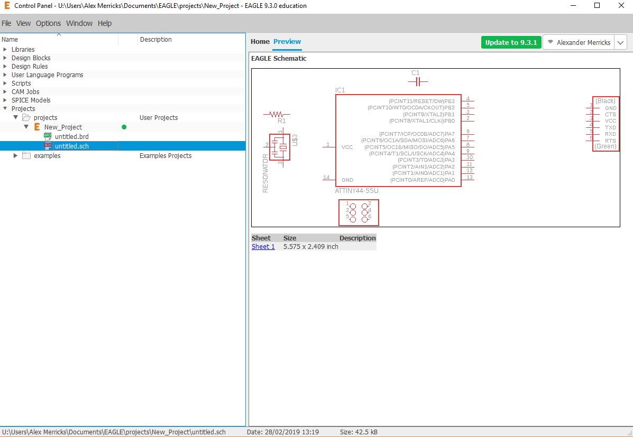Expand the Design Rules node

tap(5, 67)
